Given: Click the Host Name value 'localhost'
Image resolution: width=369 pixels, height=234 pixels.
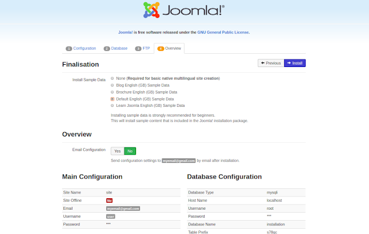Looking at the screenshot, I should (274, 200).
